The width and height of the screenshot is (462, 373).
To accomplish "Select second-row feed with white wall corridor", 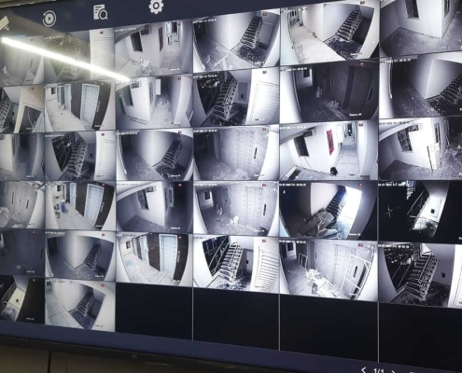I will [154, 101].
